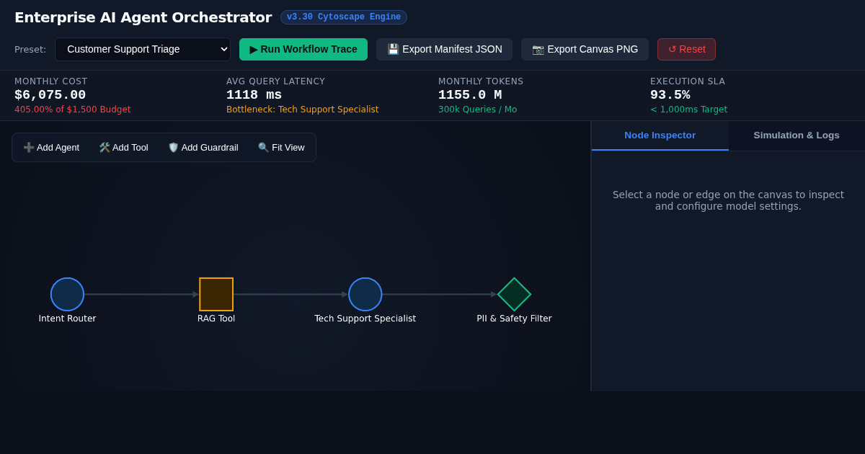865x454 pixels.
Task: Click the 405.00% of $1,500 Budget text
Action: click(x=73, y=110)
